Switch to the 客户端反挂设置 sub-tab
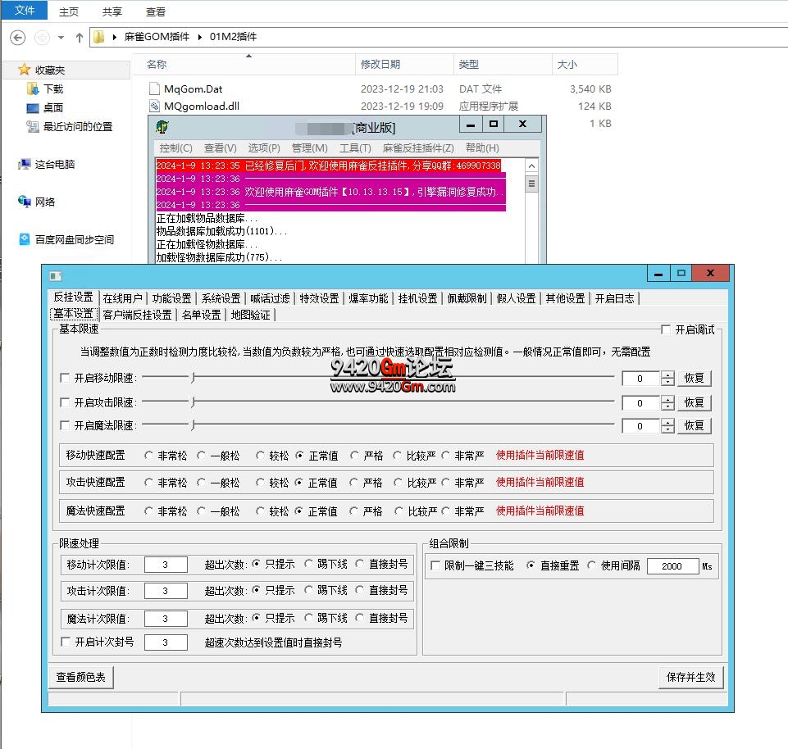 click(x=137, y=315)
